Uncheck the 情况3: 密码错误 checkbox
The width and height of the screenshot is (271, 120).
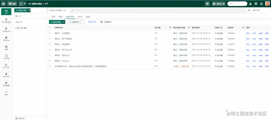(50, 44)
